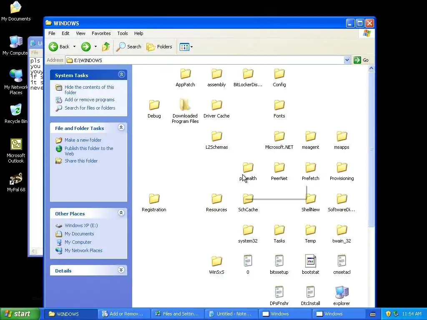The height and width of the screenshot is (320, 427).
Task: Open the Search pane
Action: (128, 47)
